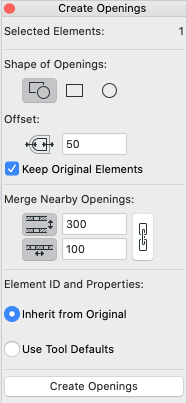Click the Inherit from Original label text
Screen dimensions: 187x403
click(x=74, y=314)
